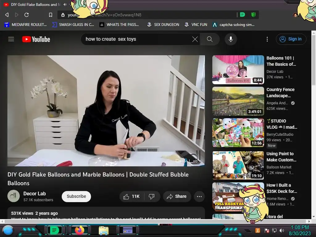The width and height of the screenshot is (316, 237).
Task: Open more actions ellipsis under video
Action: [x=199, y=197]
